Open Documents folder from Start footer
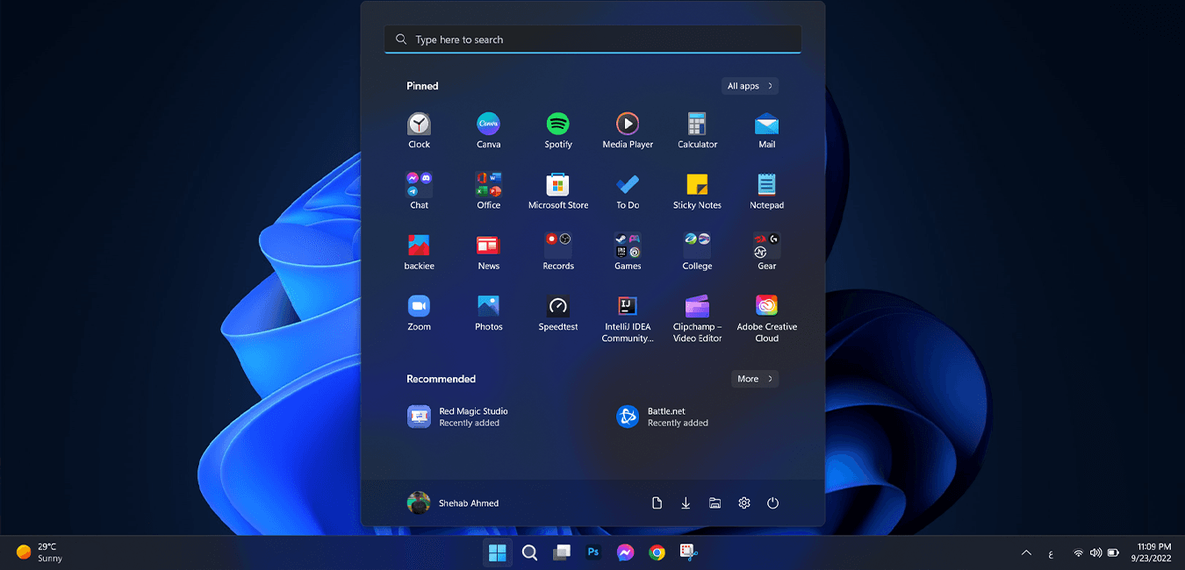The height and width of the screenshot is (570, 1185). click(657, 502)
